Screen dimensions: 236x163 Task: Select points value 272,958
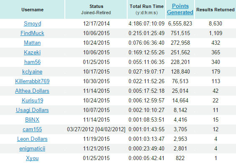point(180,43)
